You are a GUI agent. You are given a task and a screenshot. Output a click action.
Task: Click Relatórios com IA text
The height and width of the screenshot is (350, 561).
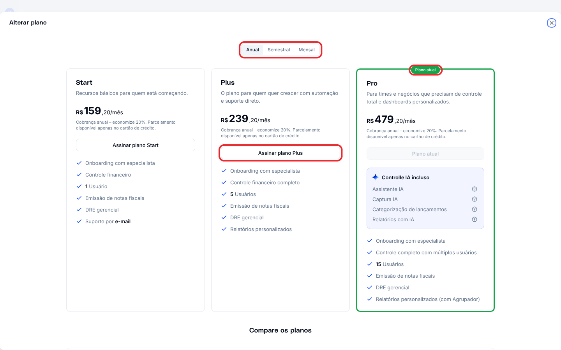pos(393,219)
